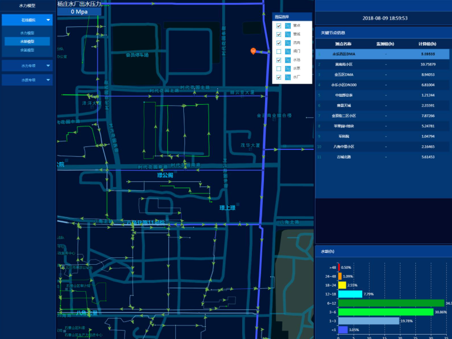
Task: Click the 流向 layer icon
Action: (288, 43)
